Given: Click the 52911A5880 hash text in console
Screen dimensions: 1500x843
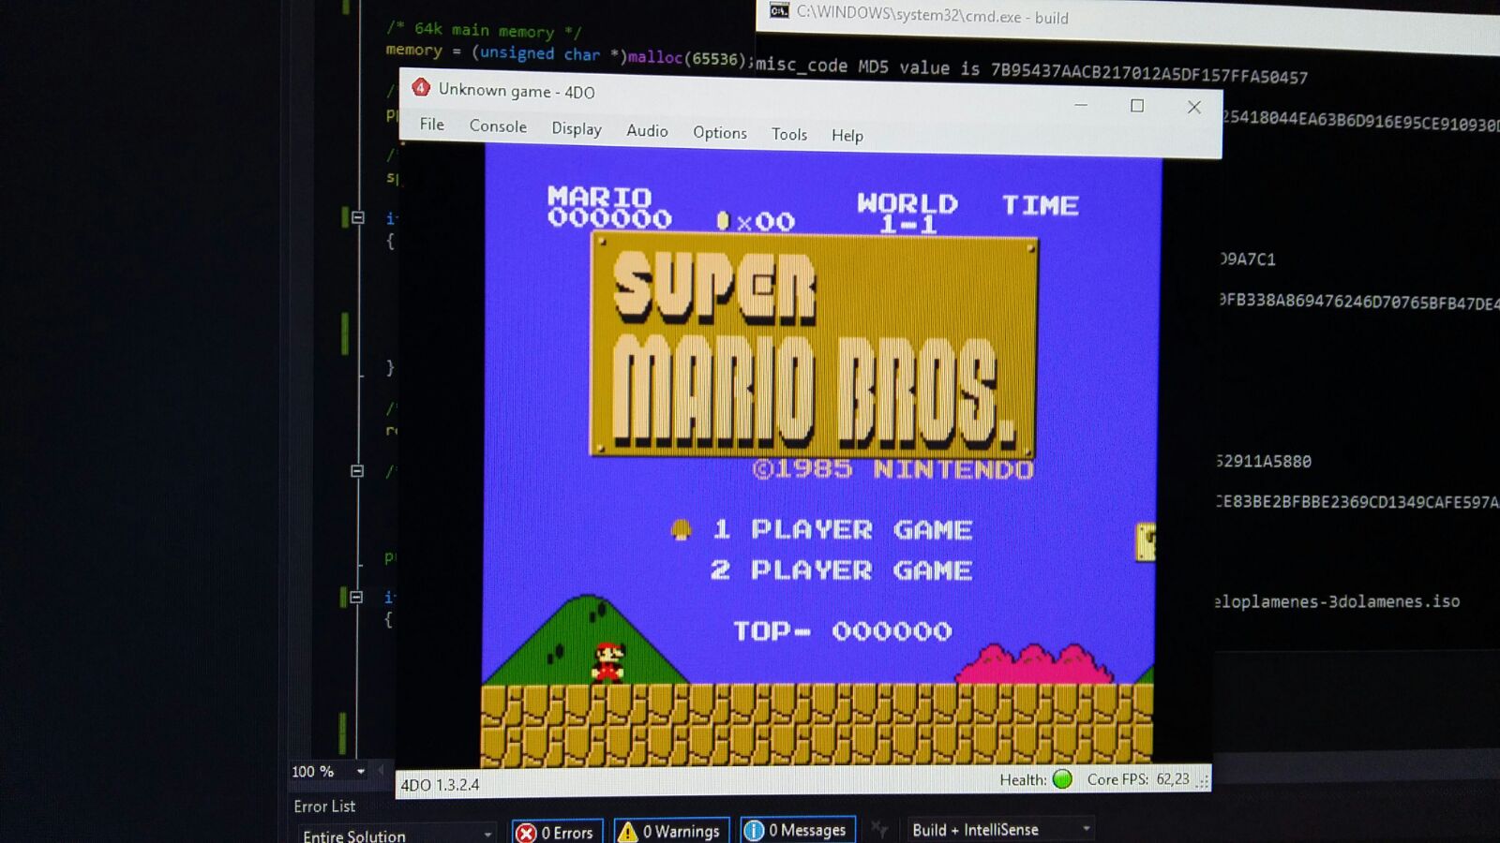Looking at the screenshot, I should coord(1264,461).
